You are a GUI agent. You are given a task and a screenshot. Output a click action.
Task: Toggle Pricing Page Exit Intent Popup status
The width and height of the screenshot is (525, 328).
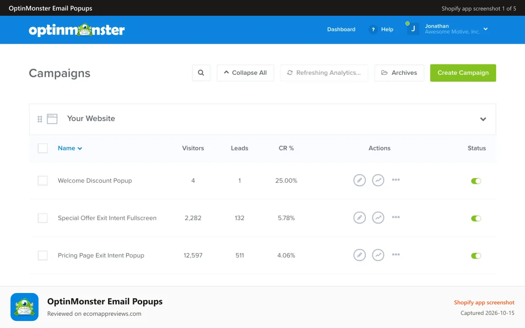(476, 256)
